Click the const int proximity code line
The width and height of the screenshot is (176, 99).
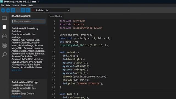[x=85, y=38]
